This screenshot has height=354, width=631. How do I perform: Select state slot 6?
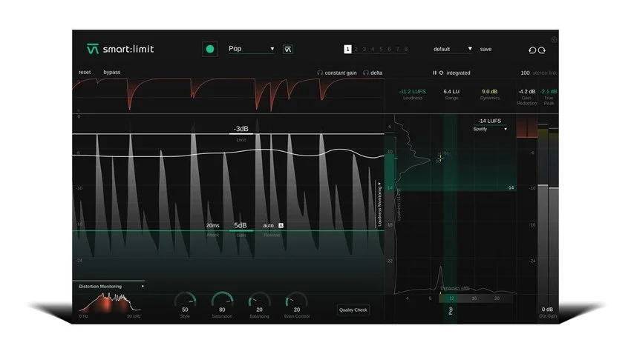click(x=389, y=49)
